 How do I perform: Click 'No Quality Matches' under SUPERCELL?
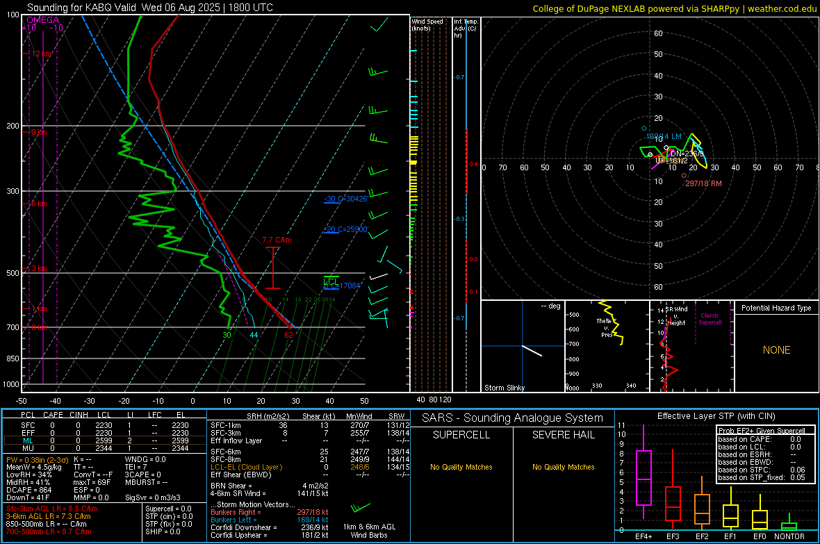(461, 467)
